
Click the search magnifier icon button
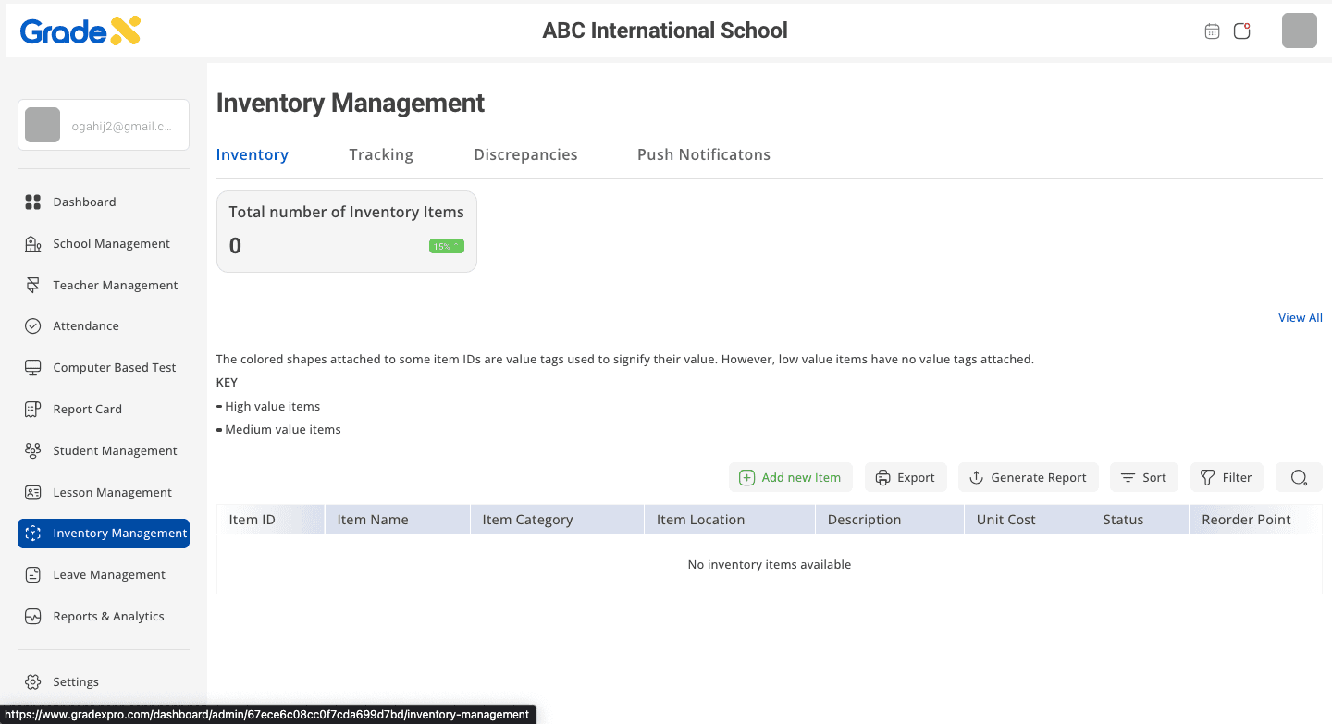1299,478
